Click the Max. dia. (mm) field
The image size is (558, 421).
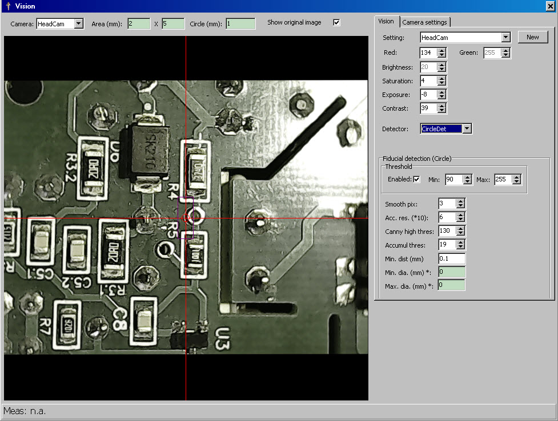[452, 285]
